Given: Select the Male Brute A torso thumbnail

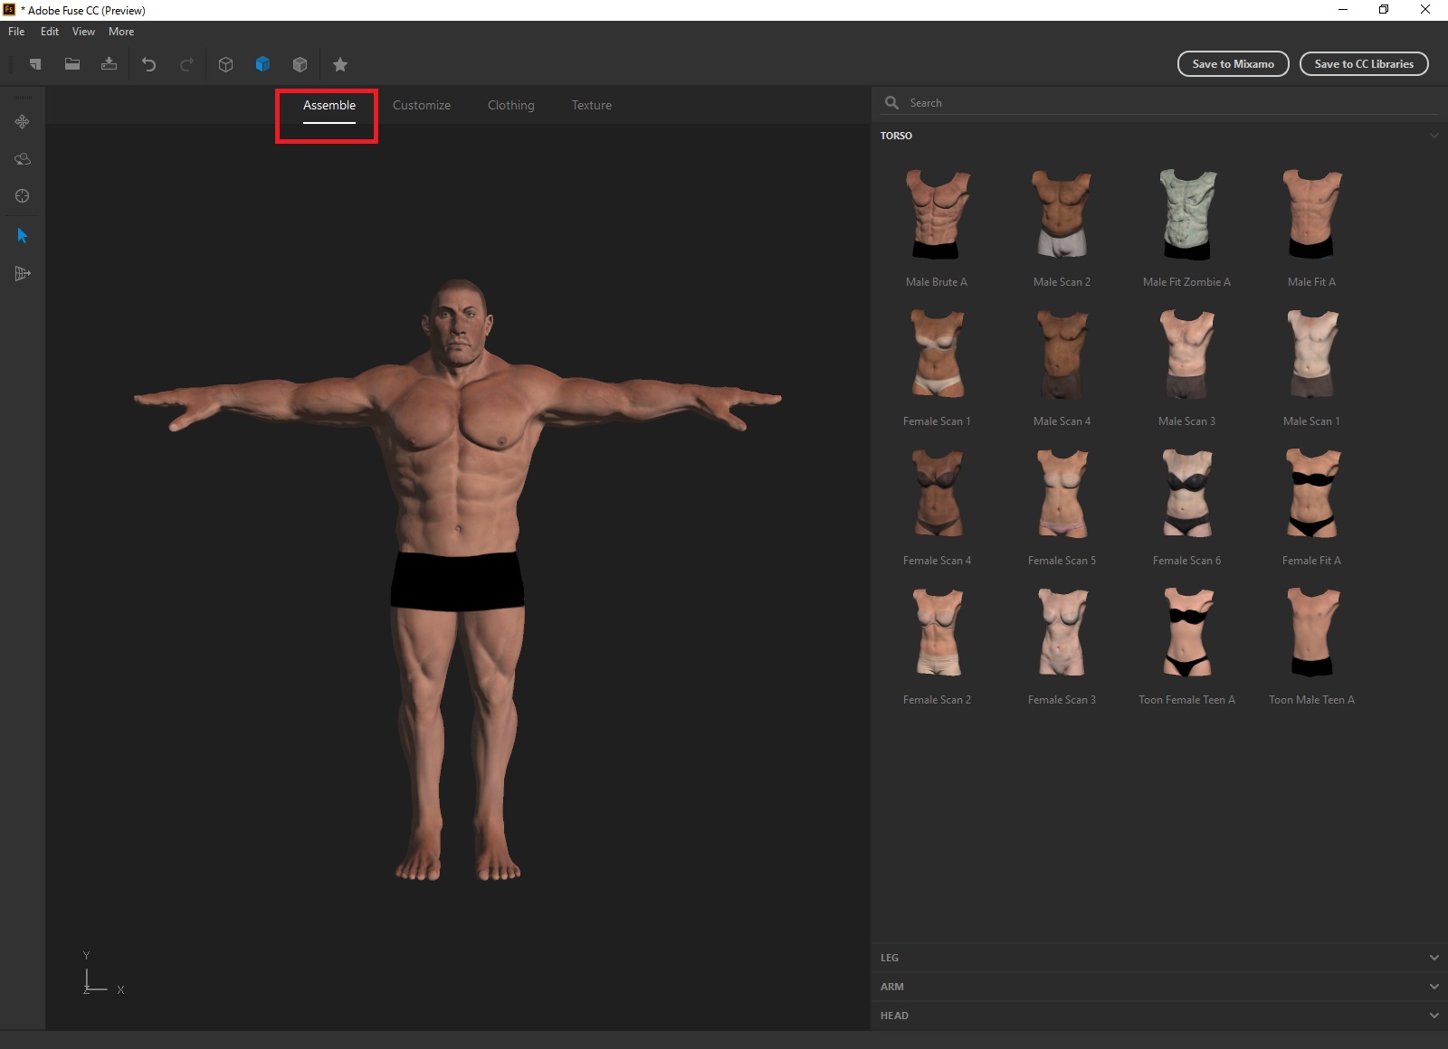Looking at the screenshot, I should tap(937, 214).
